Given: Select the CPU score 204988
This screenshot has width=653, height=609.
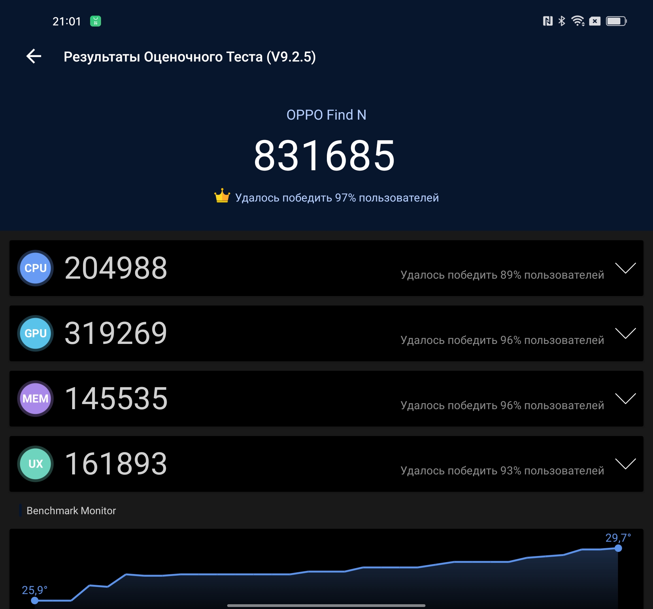Looking at the screenshot, I should [116, 268].
